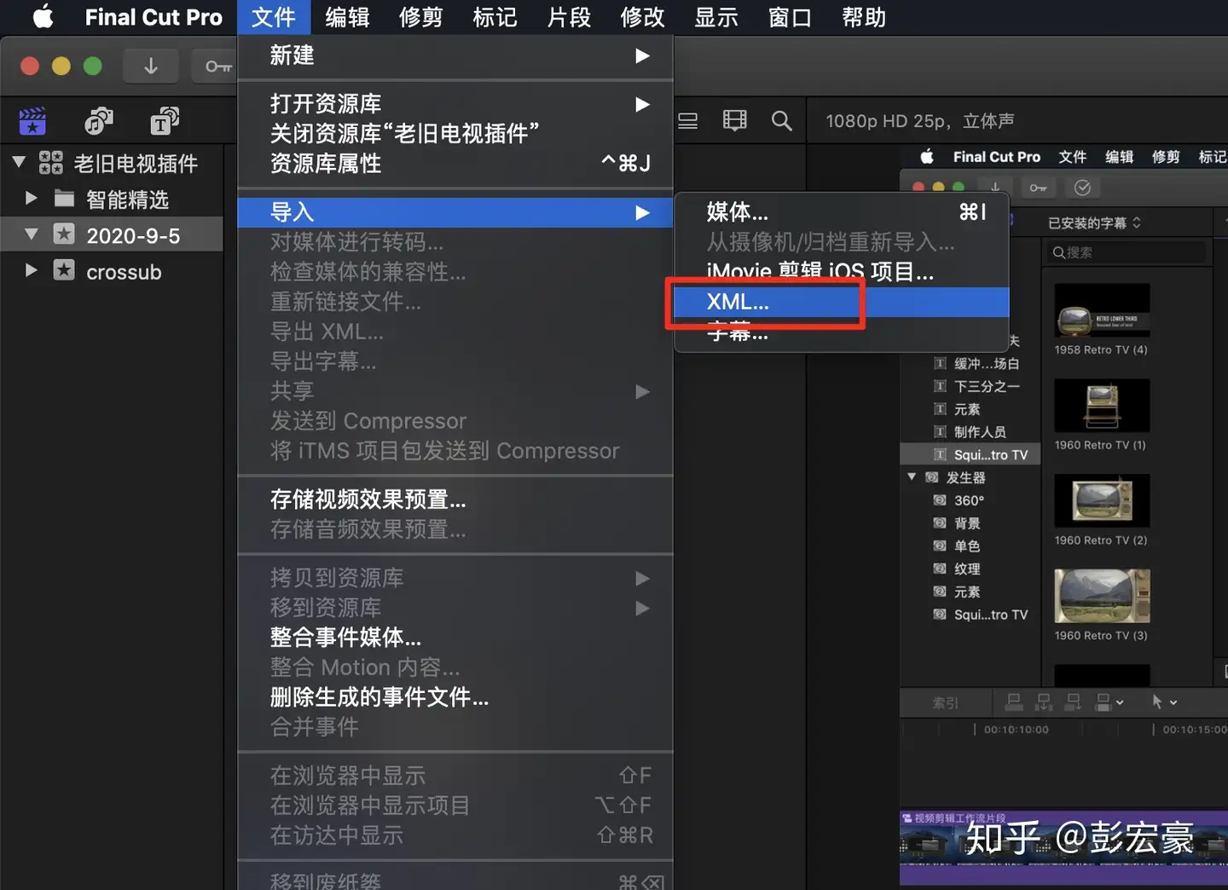Click the filmstrip clip appearance icon
The height and width of the screenshot is (890, 1228).
pos(734,121)
